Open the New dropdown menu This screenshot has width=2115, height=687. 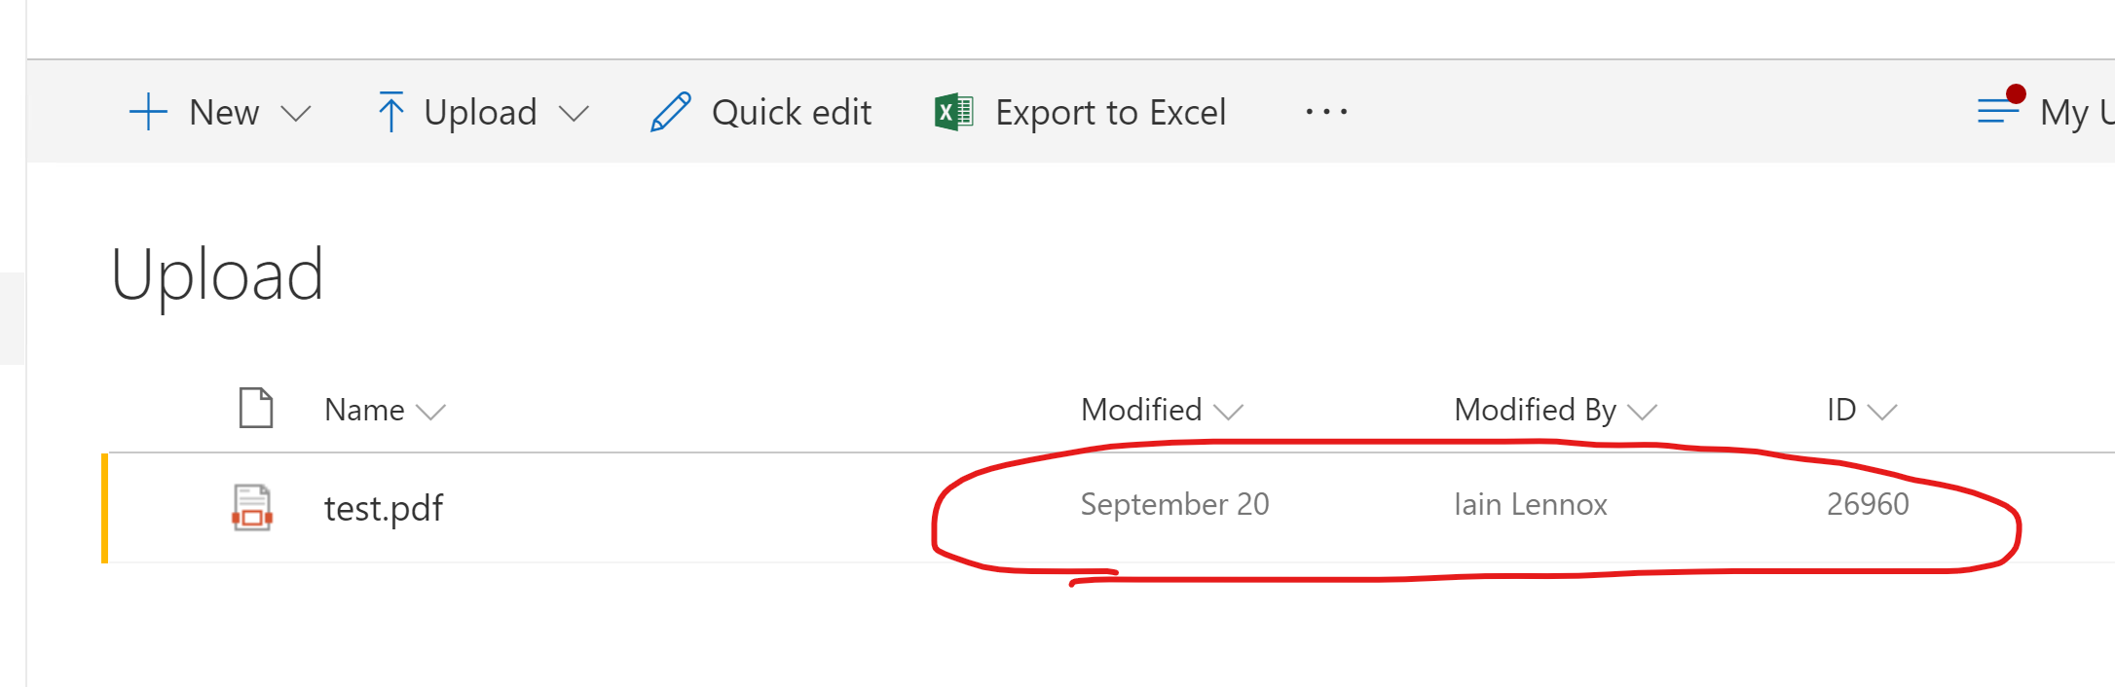click(x=296, y=111)
